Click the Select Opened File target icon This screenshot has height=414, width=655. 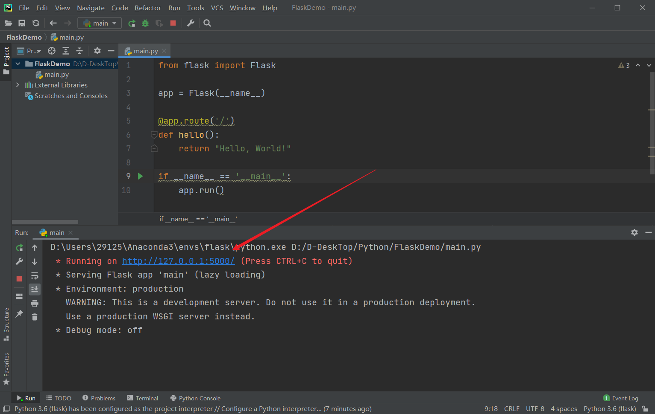click(x=52, y=51)
